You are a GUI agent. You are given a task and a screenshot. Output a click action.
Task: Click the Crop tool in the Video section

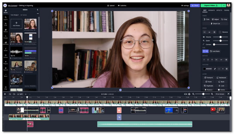[224, 19]
